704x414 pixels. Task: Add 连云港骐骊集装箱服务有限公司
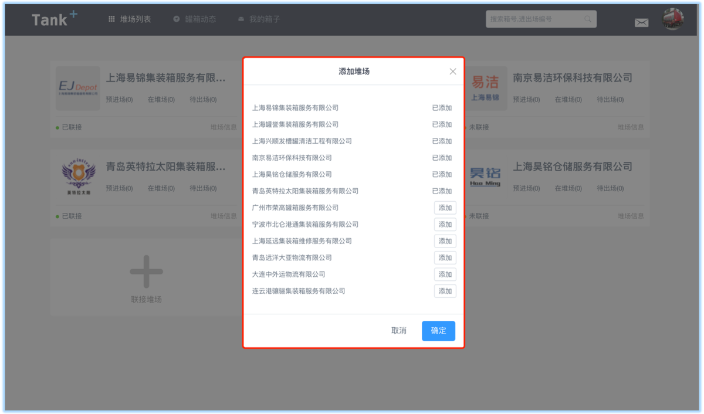(x=445, y=291)
